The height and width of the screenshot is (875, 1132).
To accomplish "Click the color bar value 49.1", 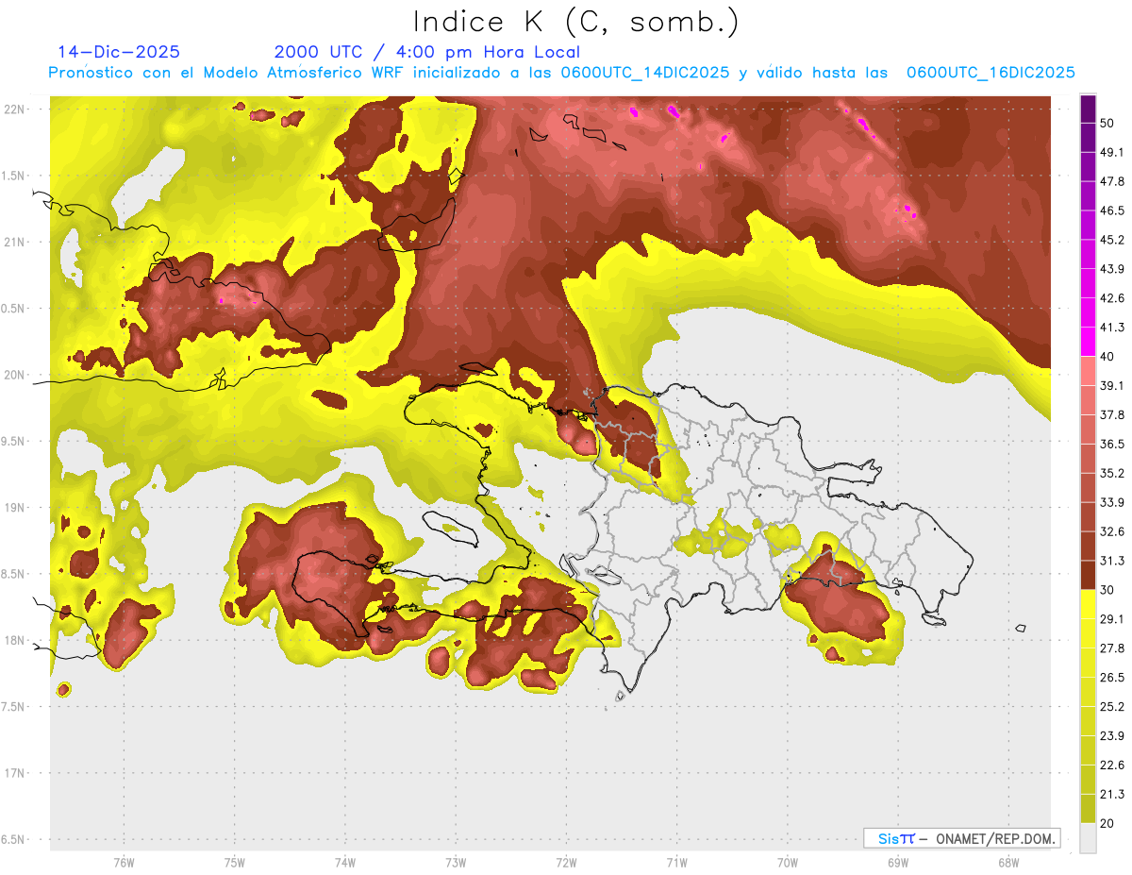I will (x=1111, y=152).
